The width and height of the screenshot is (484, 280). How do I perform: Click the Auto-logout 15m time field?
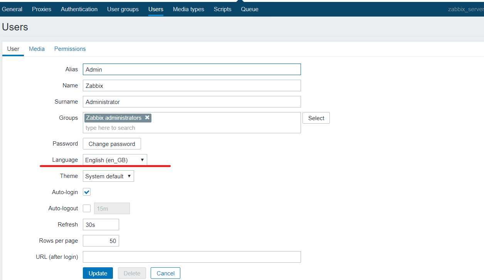point(112,208)
